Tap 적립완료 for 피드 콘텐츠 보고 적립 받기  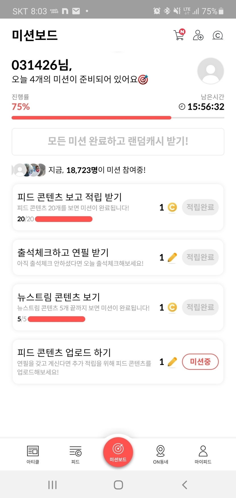pos(200,207)
